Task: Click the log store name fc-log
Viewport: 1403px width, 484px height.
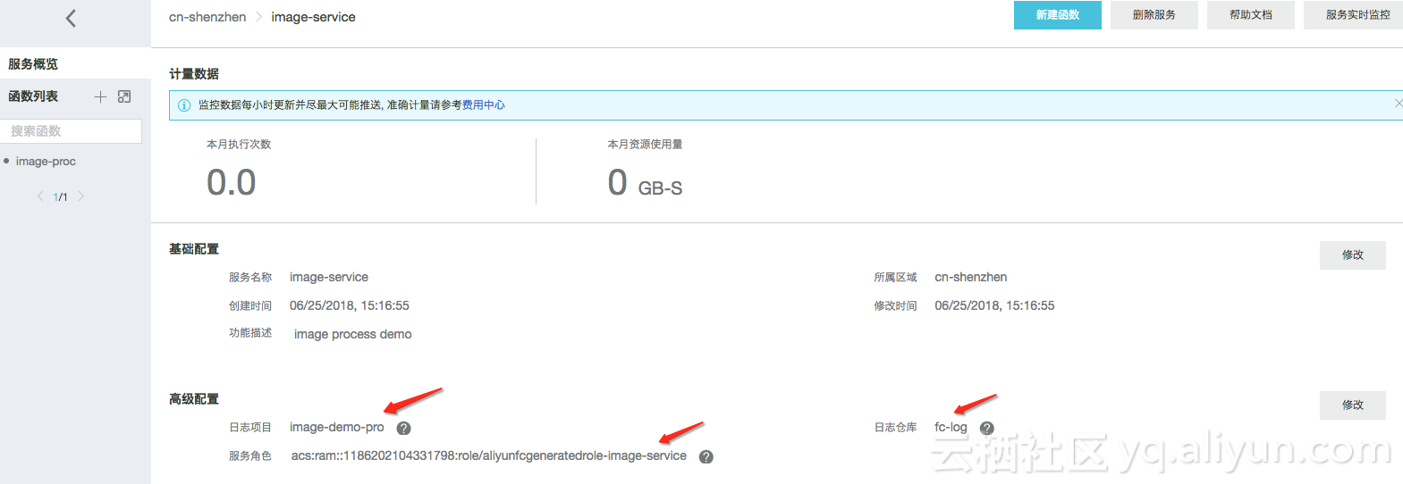Action: (x=951, y=428)
